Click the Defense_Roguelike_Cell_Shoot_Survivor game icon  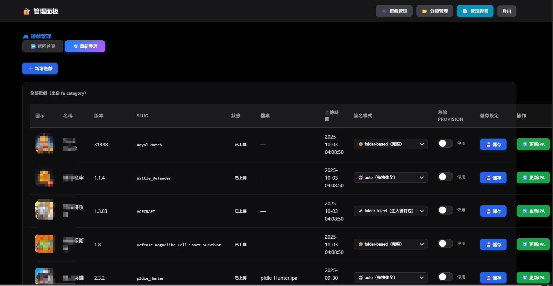pyautogui.click(x=45, y=244)
